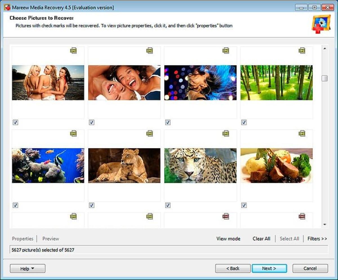Click the JPG format icon on the beach photo
The height and width of the screenshot is (280, 338).
pos(73,51)
